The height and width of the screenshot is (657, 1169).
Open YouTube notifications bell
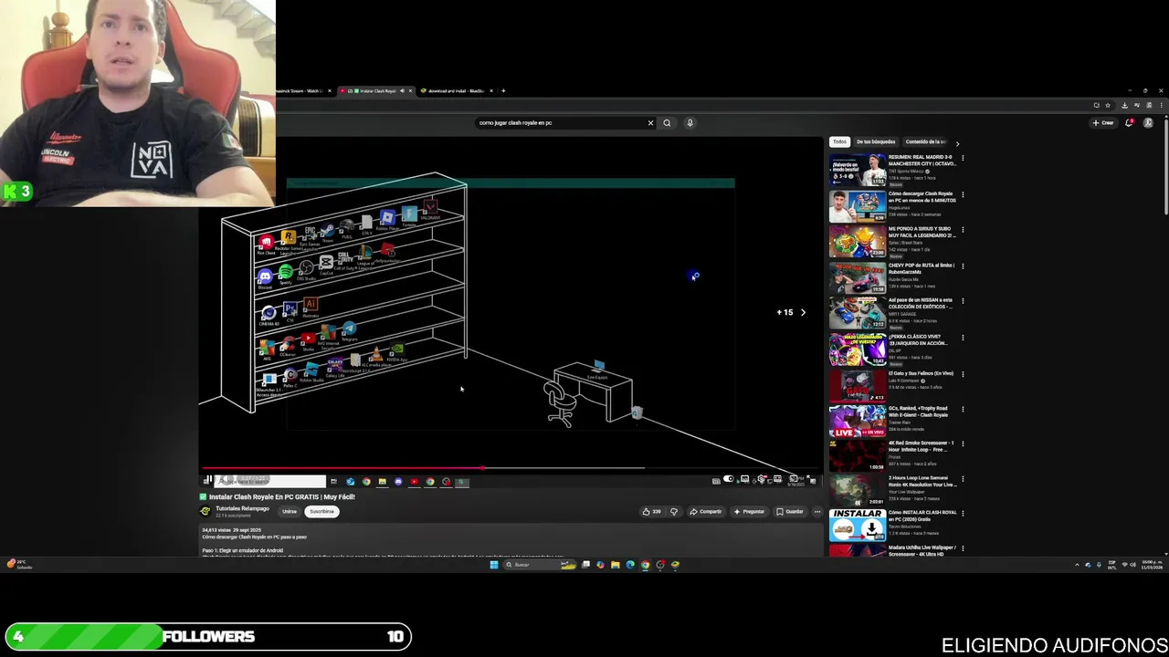[x=1129, y=122]
